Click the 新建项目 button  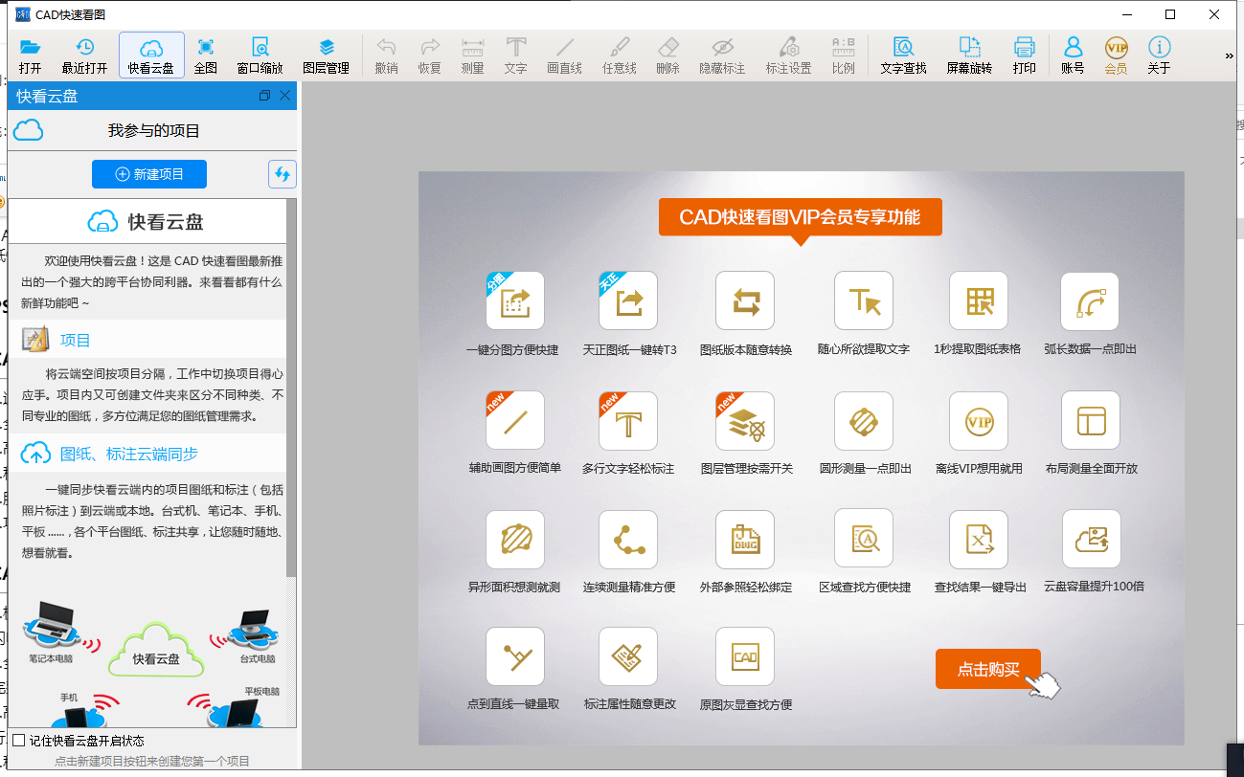149,174
